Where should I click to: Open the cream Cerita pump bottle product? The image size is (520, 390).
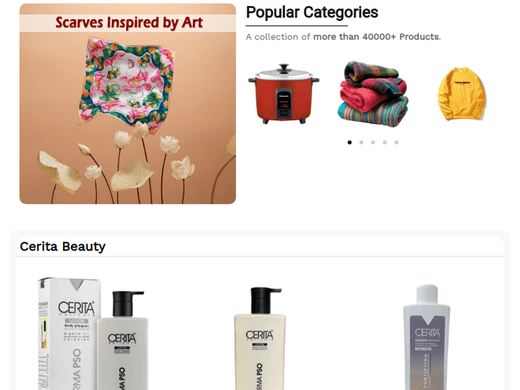point(260,338)
